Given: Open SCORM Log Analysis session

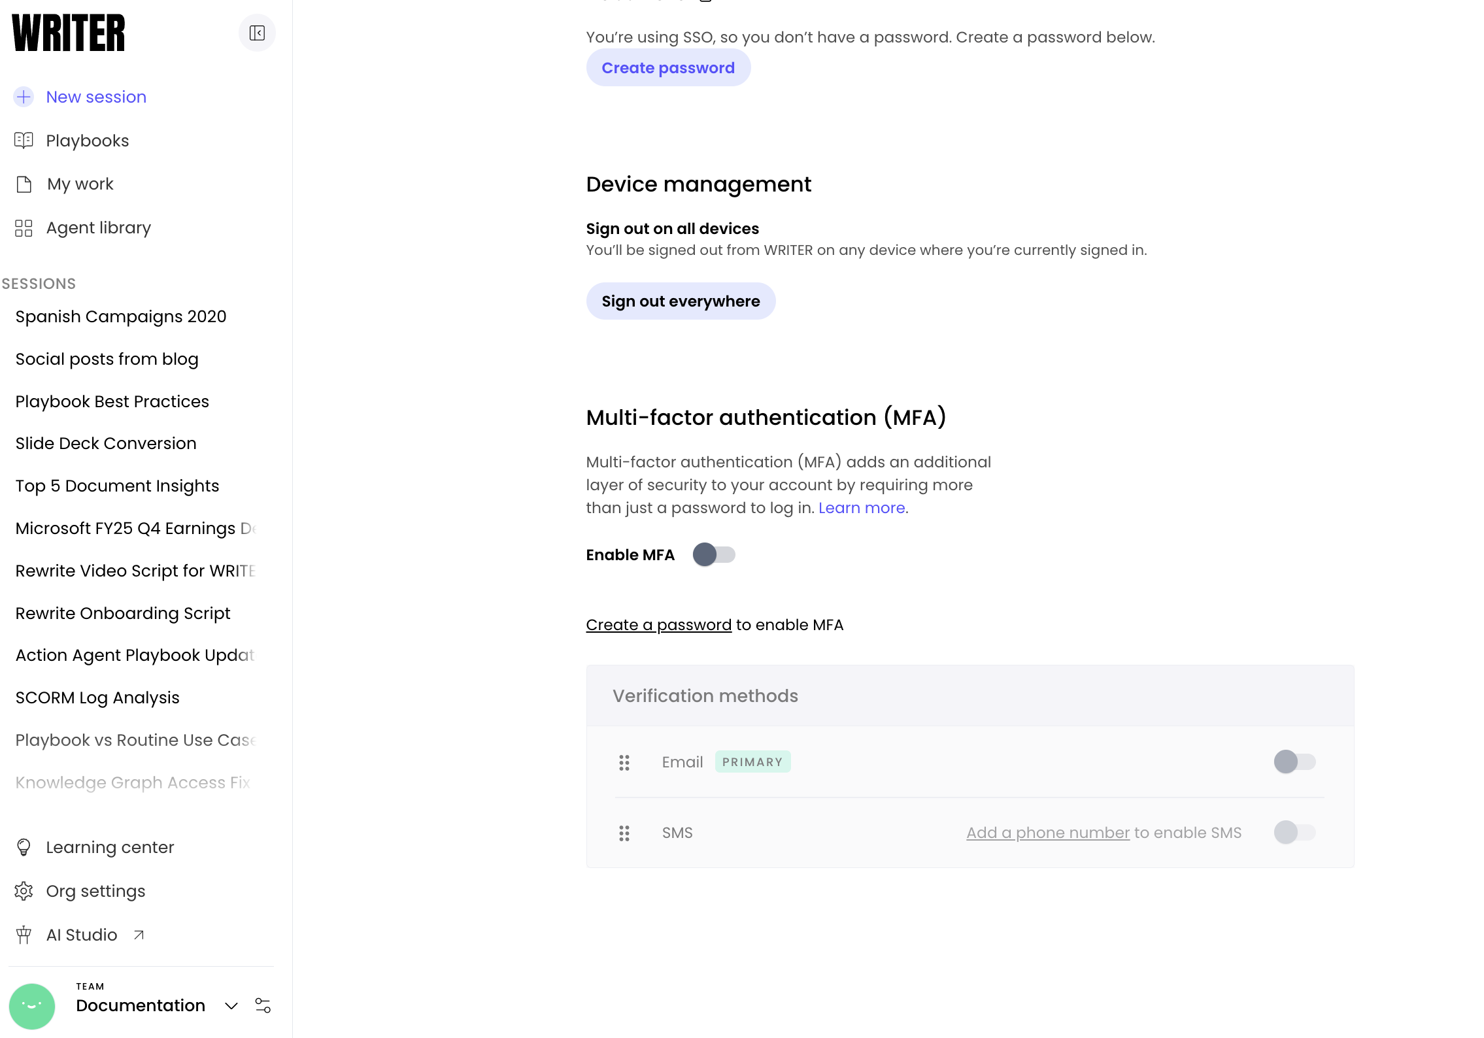Looking at the screenshot, I should tap(97, 697).
